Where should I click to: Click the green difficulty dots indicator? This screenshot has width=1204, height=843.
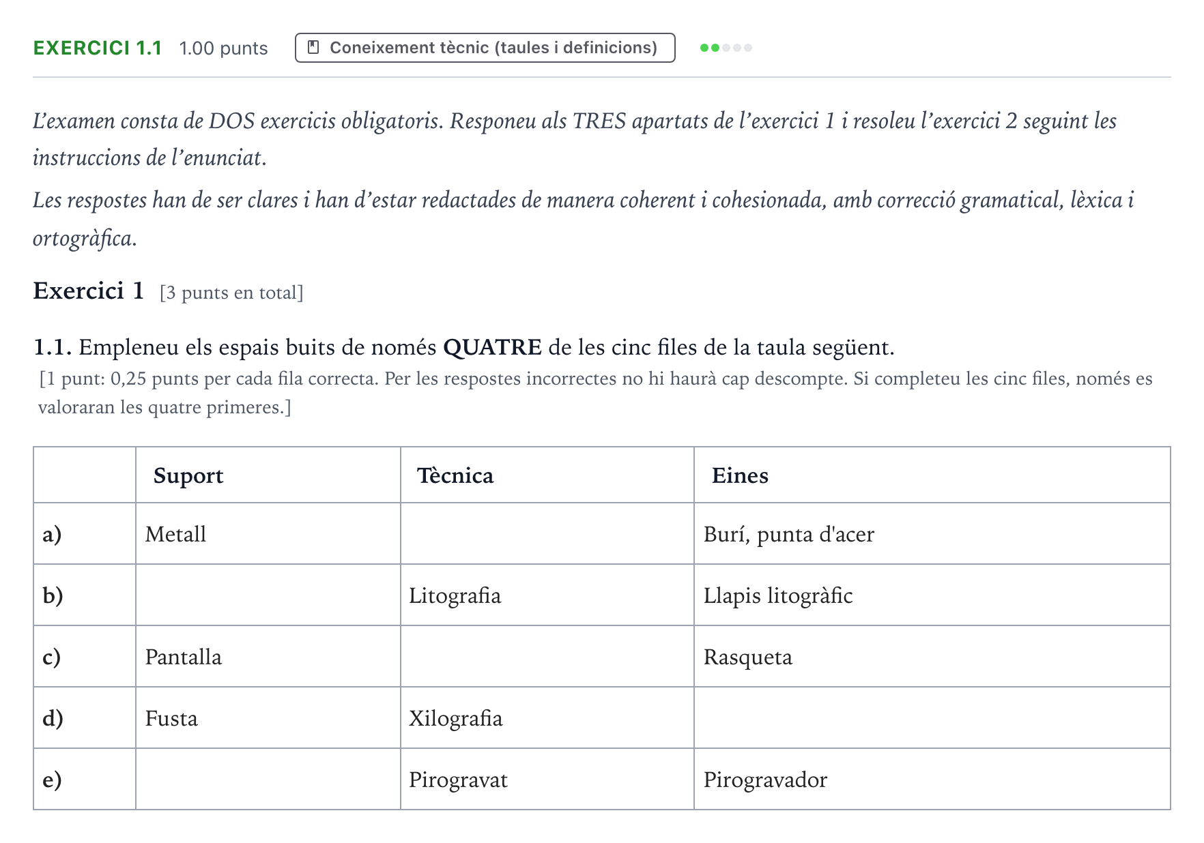click(726, 48)
